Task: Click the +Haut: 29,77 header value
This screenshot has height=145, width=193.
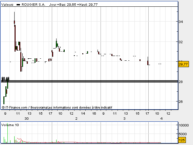Action: point(87,5)
